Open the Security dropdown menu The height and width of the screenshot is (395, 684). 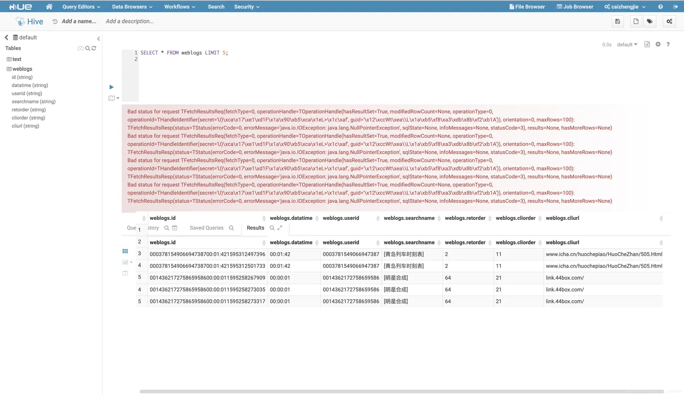247,7
